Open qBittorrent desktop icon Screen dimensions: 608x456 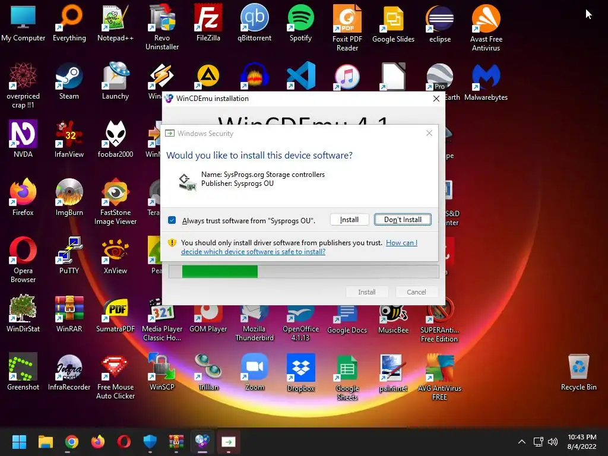[254, 23]
